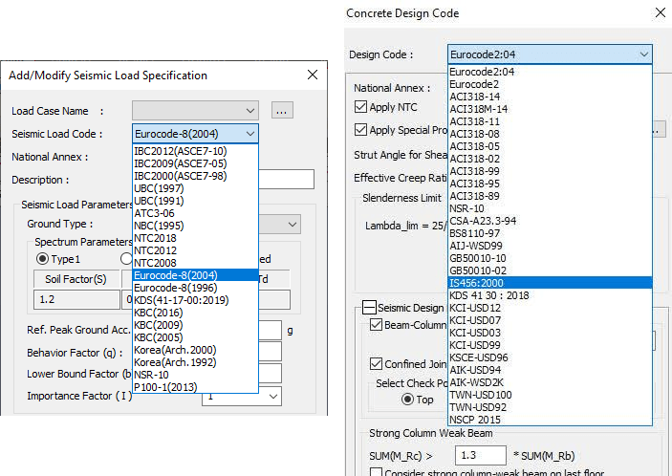Select the Type1 spectrum radio button

point(42,259)
